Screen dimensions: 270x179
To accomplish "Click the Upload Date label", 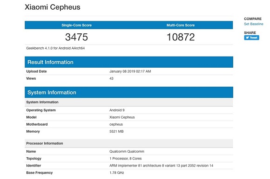I will point(36,71).
